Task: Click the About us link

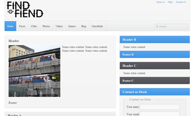Action: pyautogui.click(x=161, y=2)
